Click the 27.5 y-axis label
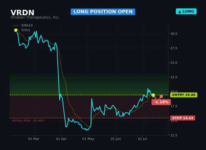Screen dimensions: 206x150 pyautogui.click(x=174, y=48)
